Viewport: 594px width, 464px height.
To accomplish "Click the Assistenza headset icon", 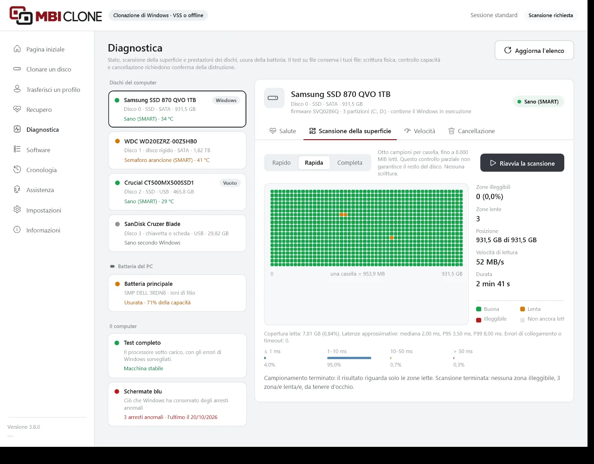I will (17, 189).
